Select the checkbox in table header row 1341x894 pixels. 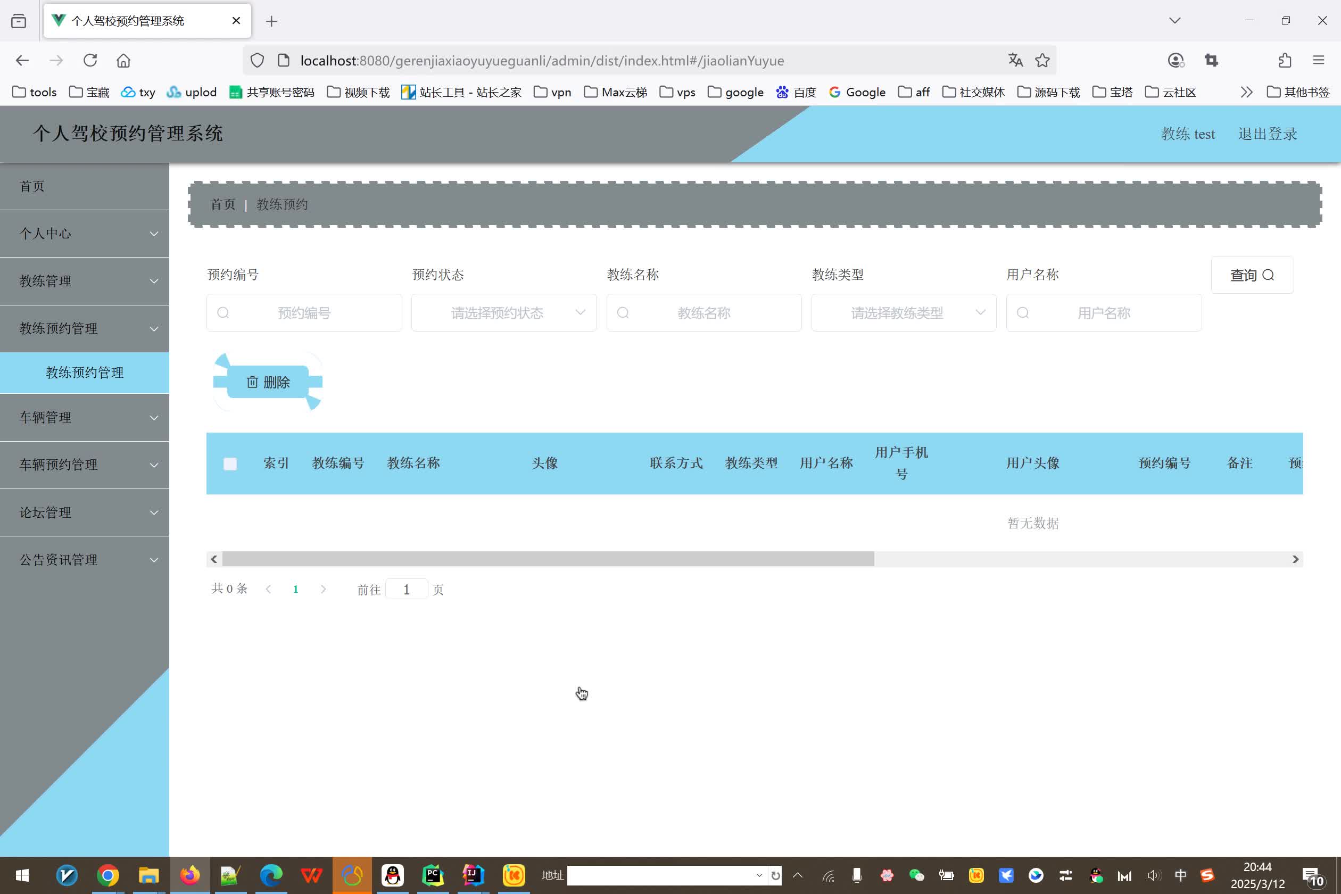(x=229, y=463)
